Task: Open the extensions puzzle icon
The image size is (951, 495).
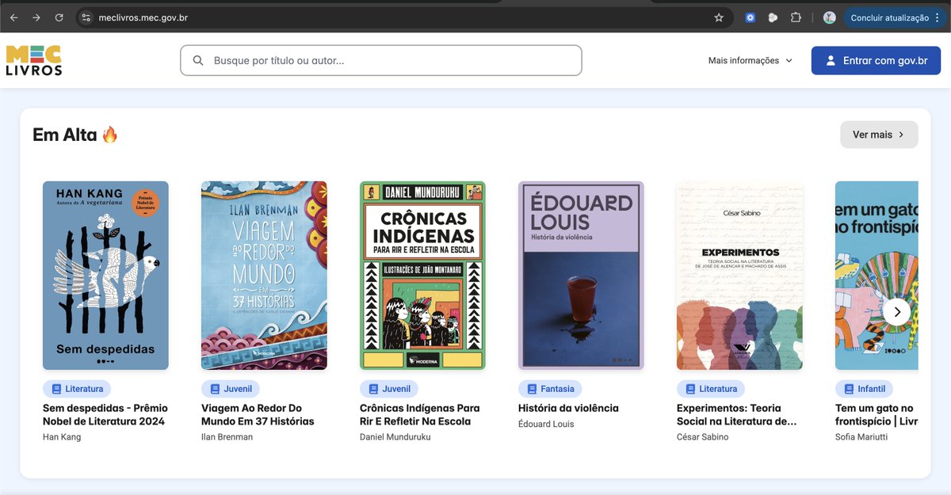Action: pyautogui.click(x=796, y=17)
